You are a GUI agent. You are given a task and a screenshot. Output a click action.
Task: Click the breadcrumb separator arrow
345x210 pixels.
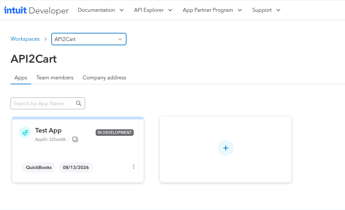[46, 39]
